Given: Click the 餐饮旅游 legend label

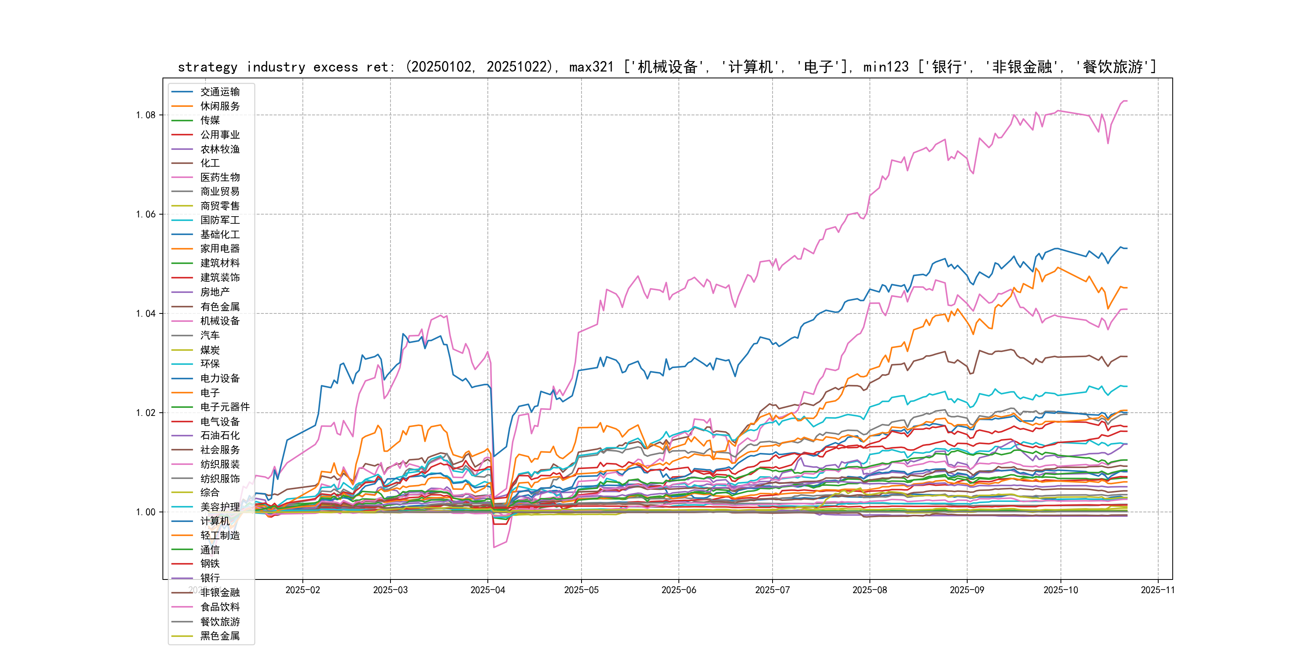Looking at the screenshot, I should [x=220, y=622].
